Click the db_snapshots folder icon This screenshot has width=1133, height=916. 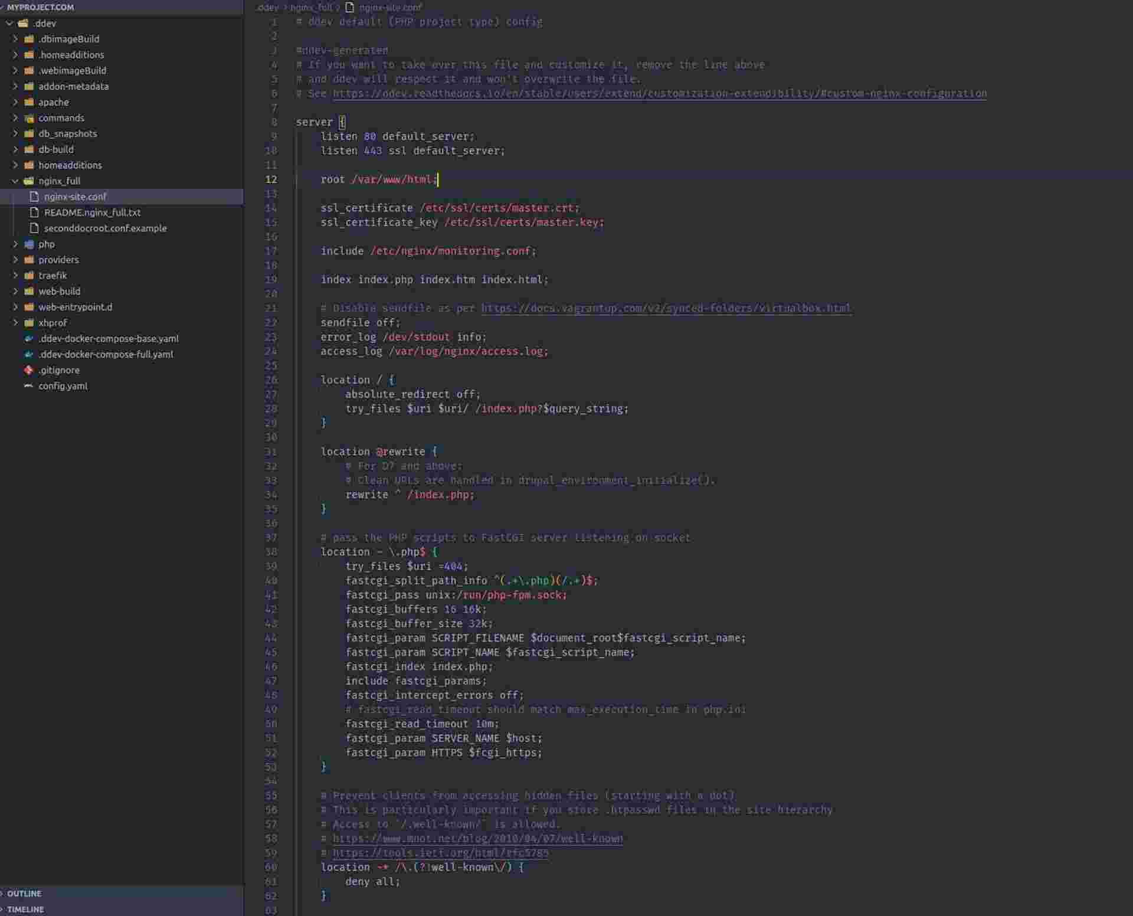29,134
